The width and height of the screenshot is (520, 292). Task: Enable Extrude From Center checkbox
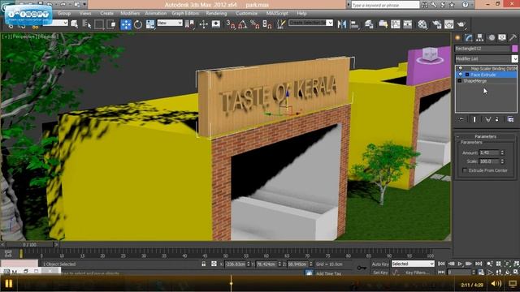tap(465, 170)
